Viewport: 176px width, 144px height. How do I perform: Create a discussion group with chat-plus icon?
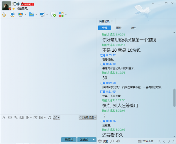53,14
